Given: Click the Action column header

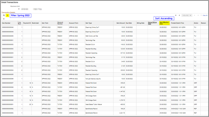Looking at the screenshot, I should click(x=196, y=23).
